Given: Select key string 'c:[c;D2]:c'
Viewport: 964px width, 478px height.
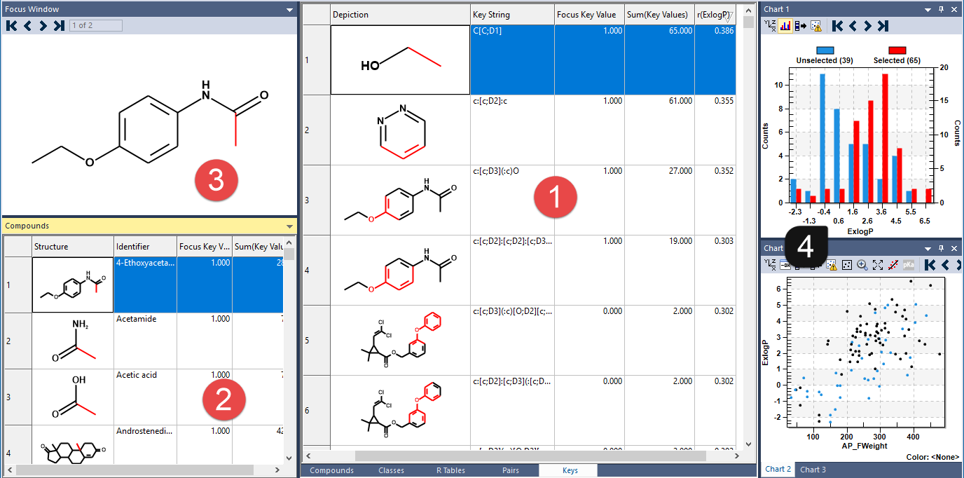Looking at the screenshot, I should pyautogui.click(x=490, y=101).
